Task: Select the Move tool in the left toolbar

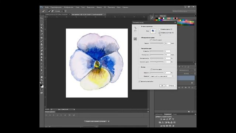Action: click(x=42, y=18)
